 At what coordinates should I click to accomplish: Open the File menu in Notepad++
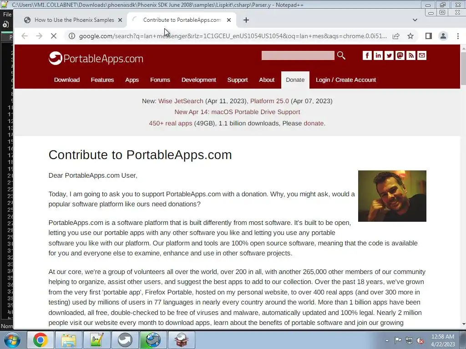pos(7,14)
